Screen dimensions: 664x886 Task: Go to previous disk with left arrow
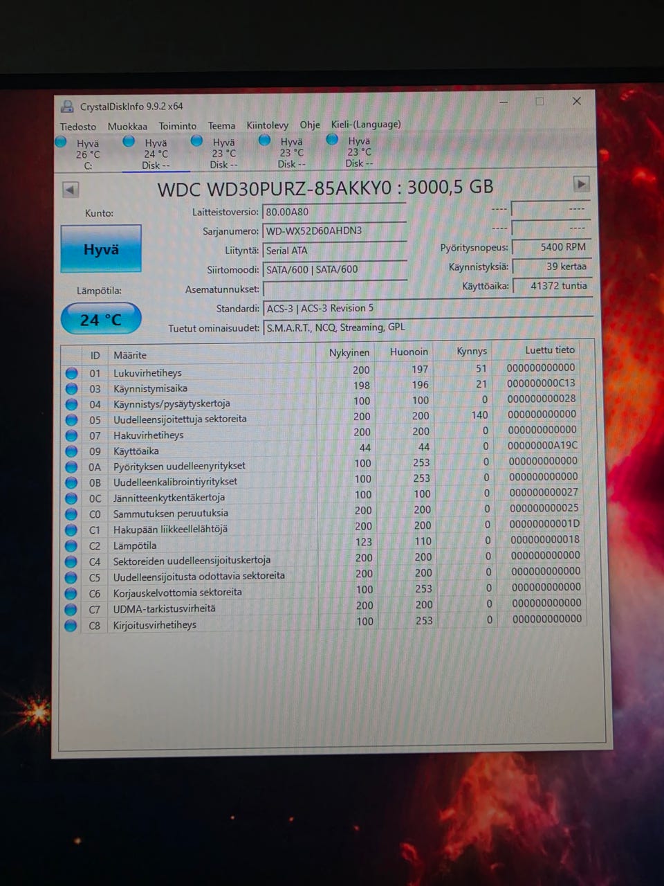click(70, 190)
